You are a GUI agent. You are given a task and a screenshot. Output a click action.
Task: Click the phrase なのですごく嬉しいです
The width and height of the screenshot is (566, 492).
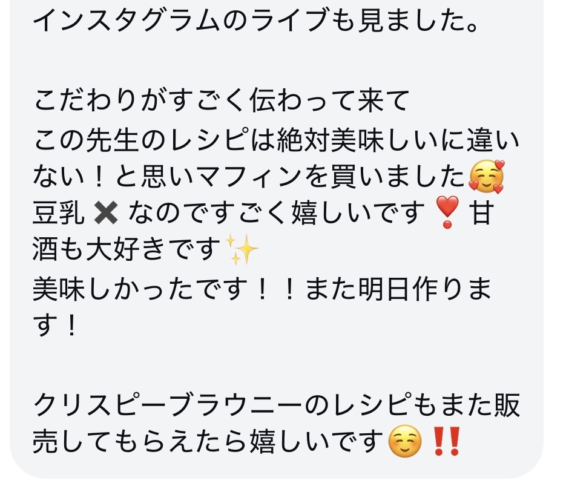pyautogui.click(x=277, y=213)
